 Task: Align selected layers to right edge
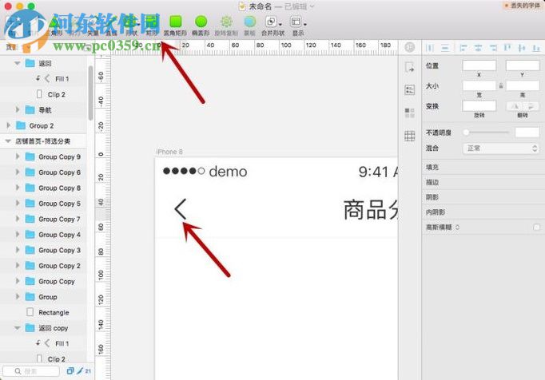click(493, 48)
